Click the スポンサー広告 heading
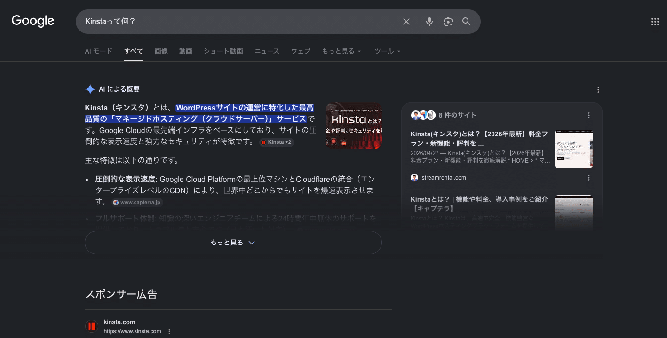The height and width of the screenshot is (338, 667). click(x=121, y=294)
